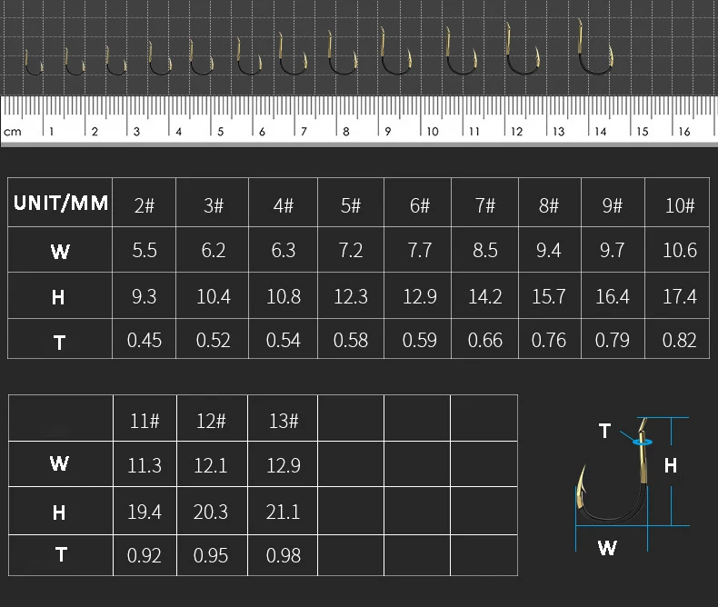Click the UNIT/MM header cell
Image resolution: width=718 pixels, height=607 pixels.
(x=61, y=203)
